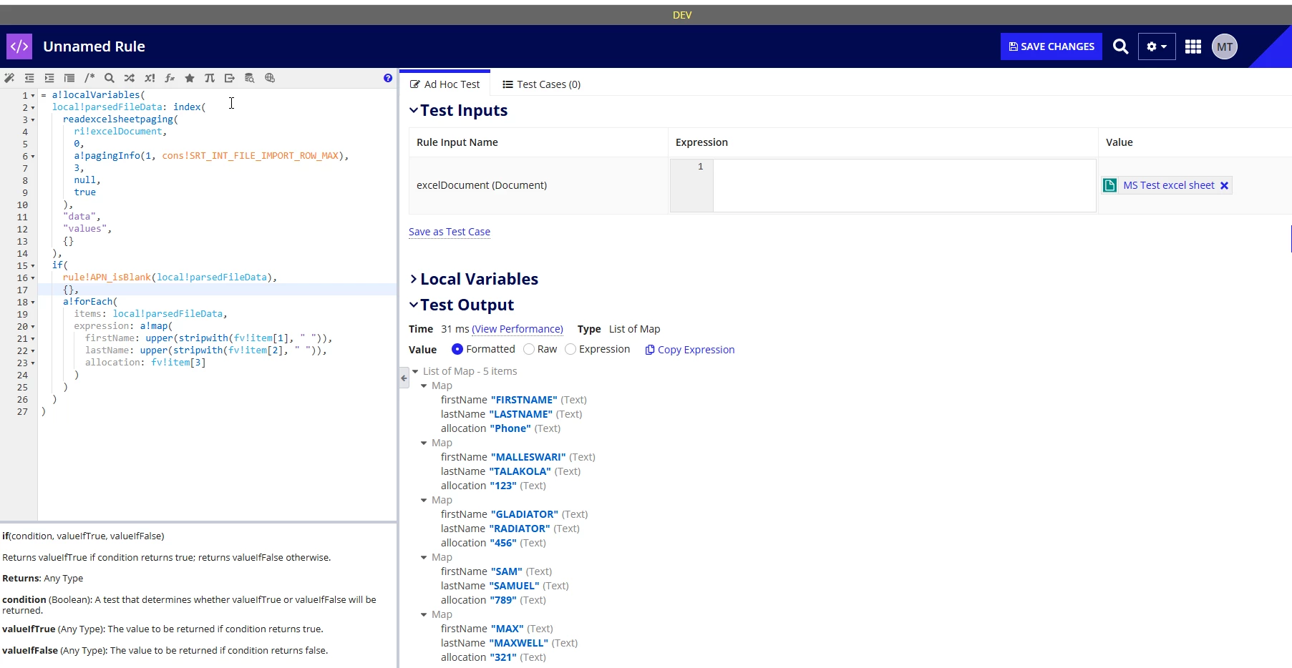The width and height of the screenshot is (1292, 668).
Task: Click the excelDocument expression input field
Action: (904, 185)
